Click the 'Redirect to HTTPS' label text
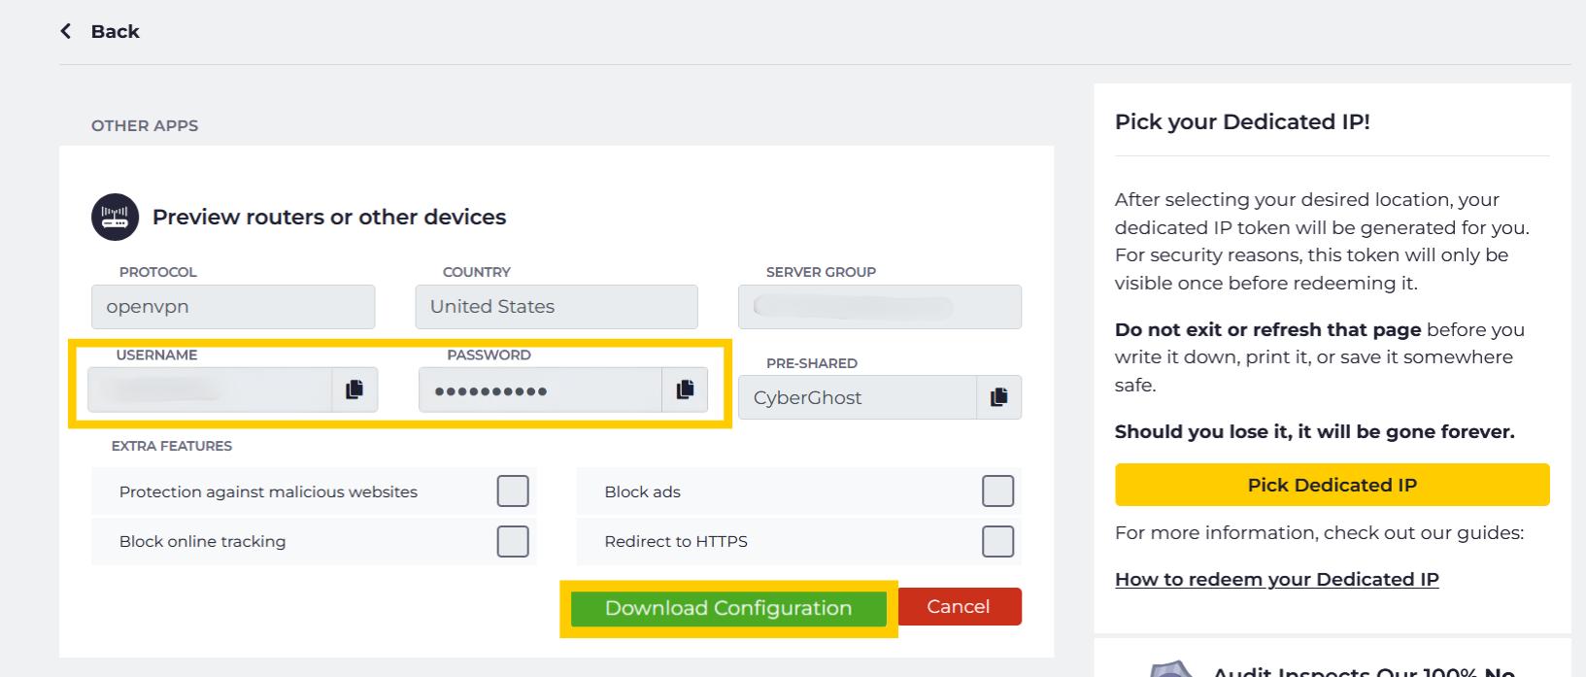1586x677 pixels. 676,541
